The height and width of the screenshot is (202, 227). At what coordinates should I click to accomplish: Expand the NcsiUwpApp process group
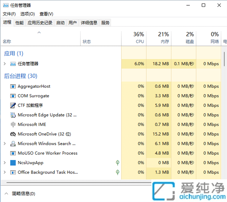(x=5, y=163)
